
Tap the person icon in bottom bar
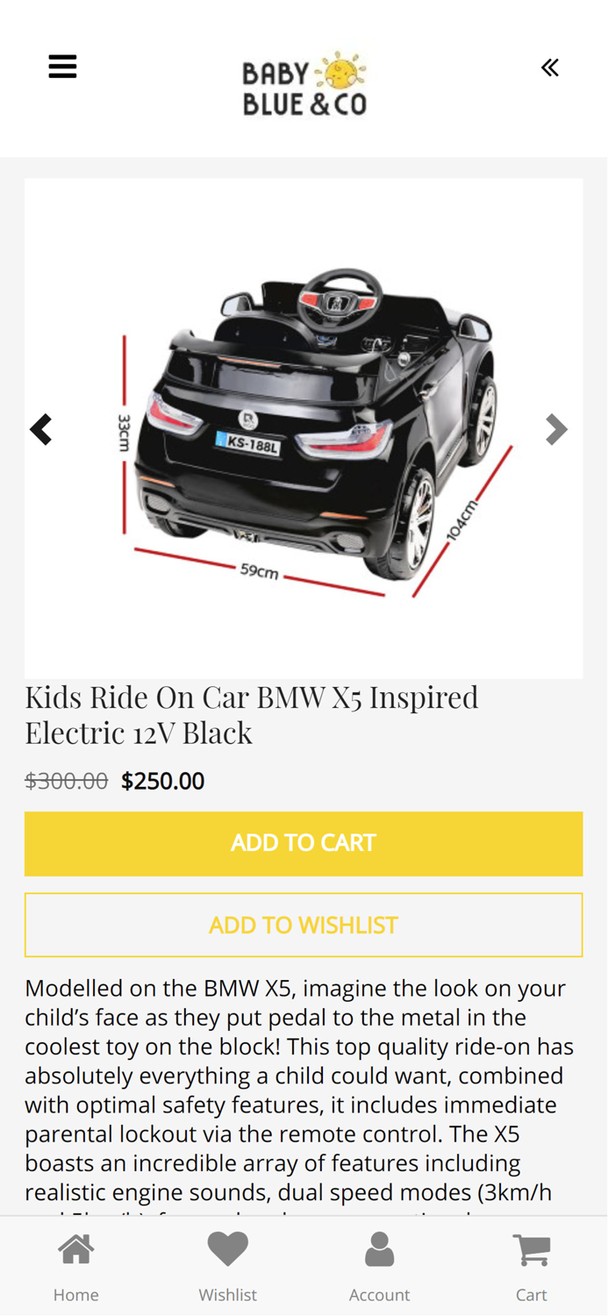click(379, 1249)
